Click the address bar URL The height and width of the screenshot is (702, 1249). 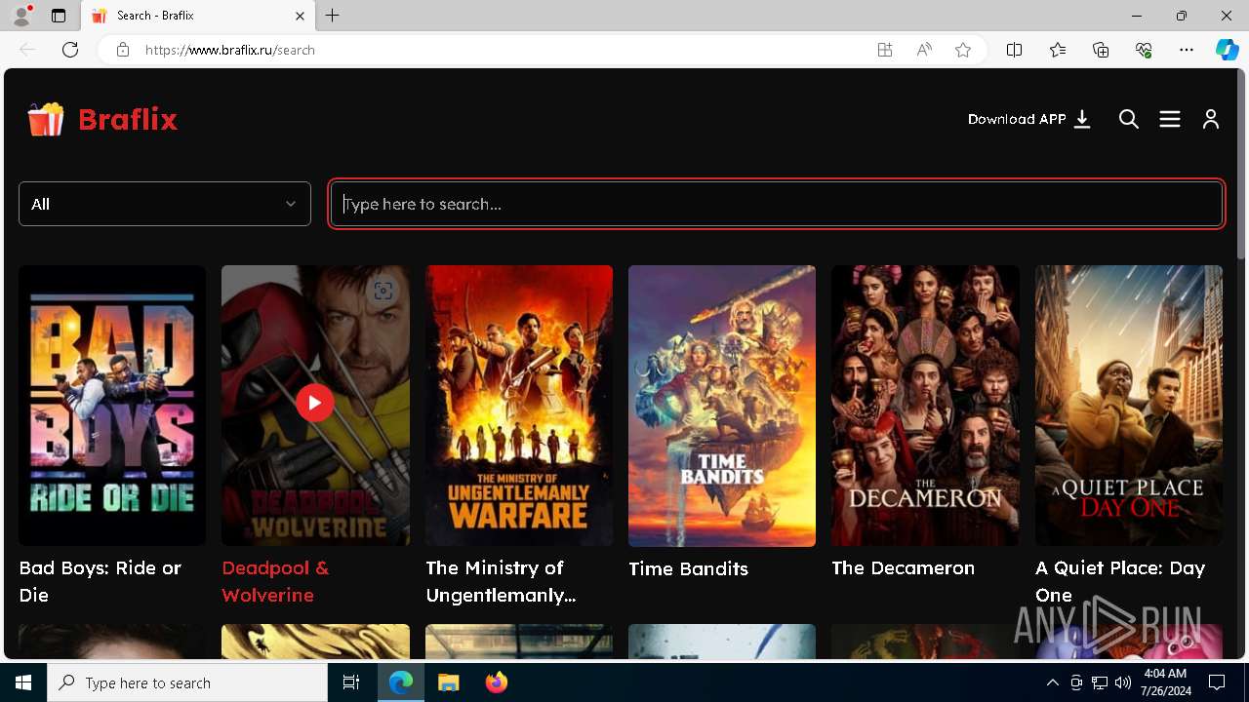(x=230, y=50)
